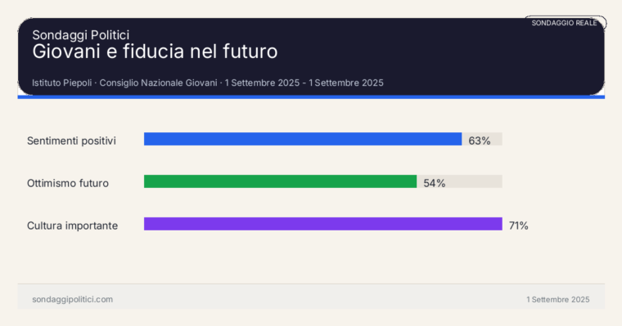Click the grey footer bar
This screenshot has width=622, height=326.
pos(311,297)
